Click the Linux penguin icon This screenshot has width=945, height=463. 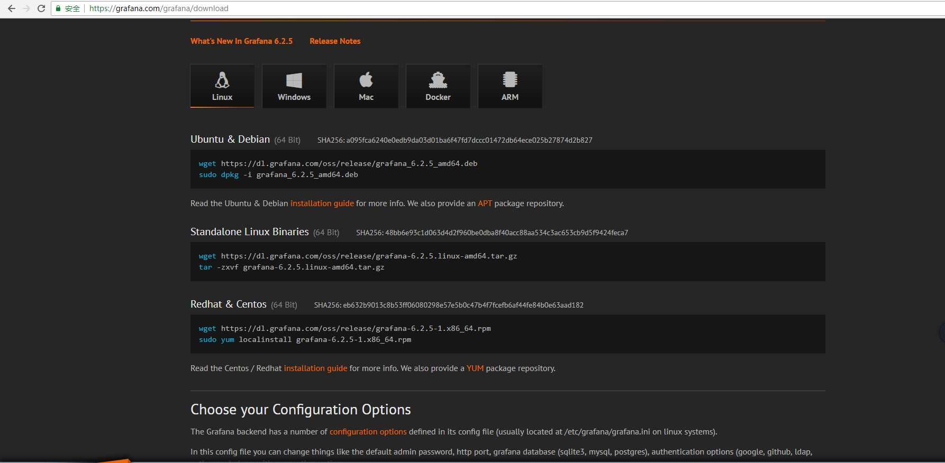222,80
